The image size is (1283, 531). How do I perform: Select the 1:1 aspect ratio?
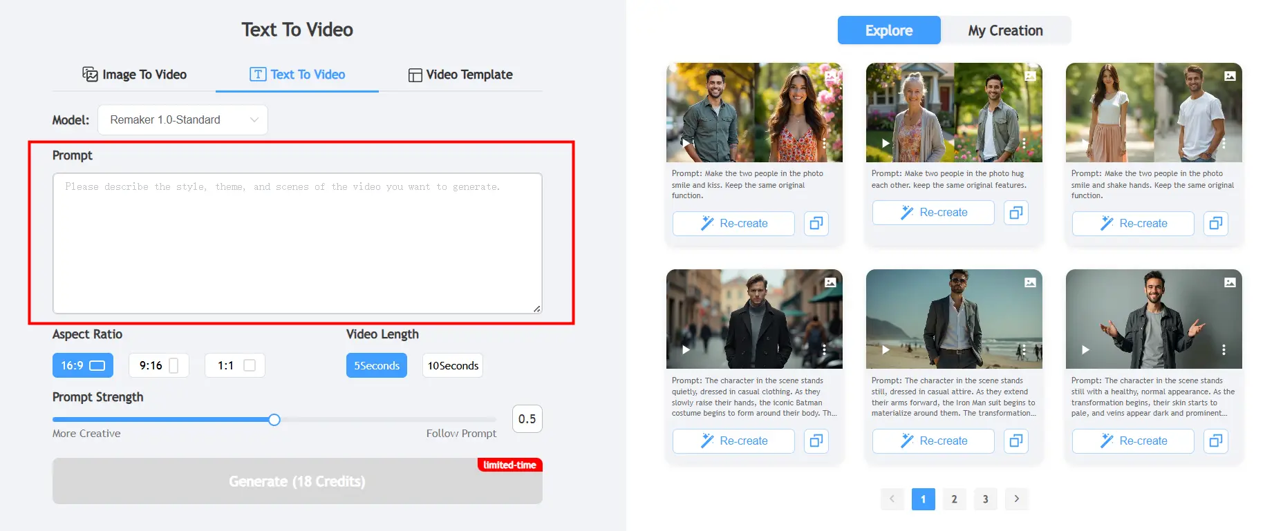click(x=235, y=365)
